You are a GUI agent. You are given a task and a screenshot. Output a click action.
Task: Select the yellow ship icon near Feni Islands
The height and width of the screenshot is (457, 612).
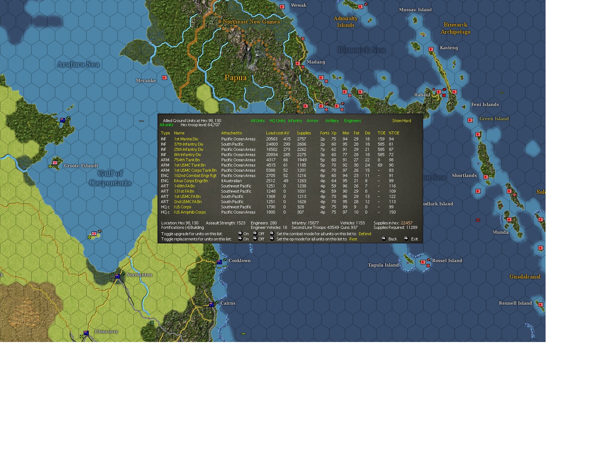[x=502, y=93]
